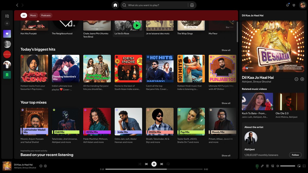The height and width of the screenshot is (173, 308).
Task: Select the Music filter chip
Action: tap(33, 15)
